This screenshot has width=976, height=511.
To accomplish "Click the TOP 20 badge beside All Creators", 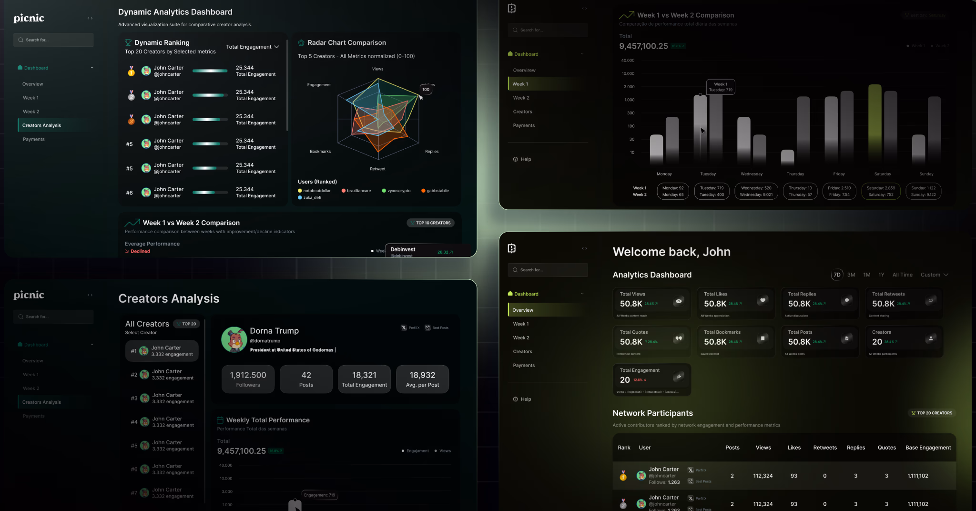I will (186, 324).
